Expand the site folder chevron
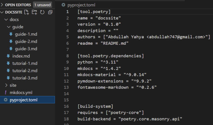Viewport: 213px width, 125px height. tap(6, 85)
